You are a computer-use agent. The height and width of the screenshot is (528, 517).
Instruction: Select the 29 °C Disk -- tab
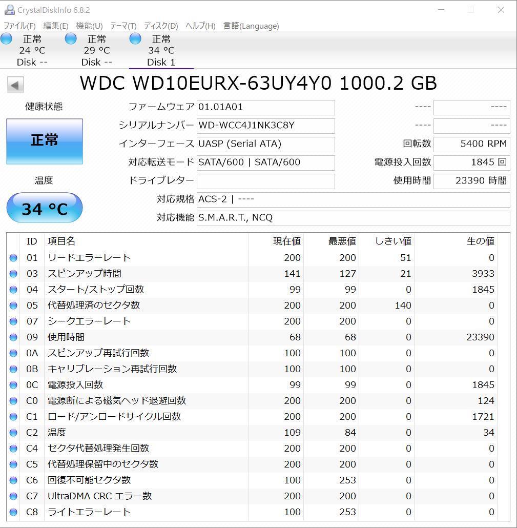pos(97,51)
